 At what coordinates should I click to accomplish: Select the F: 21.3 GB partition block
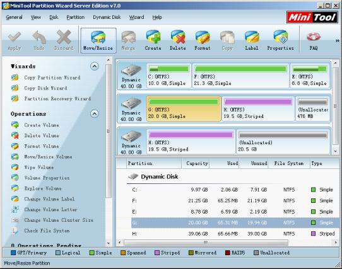coord(241,76)
